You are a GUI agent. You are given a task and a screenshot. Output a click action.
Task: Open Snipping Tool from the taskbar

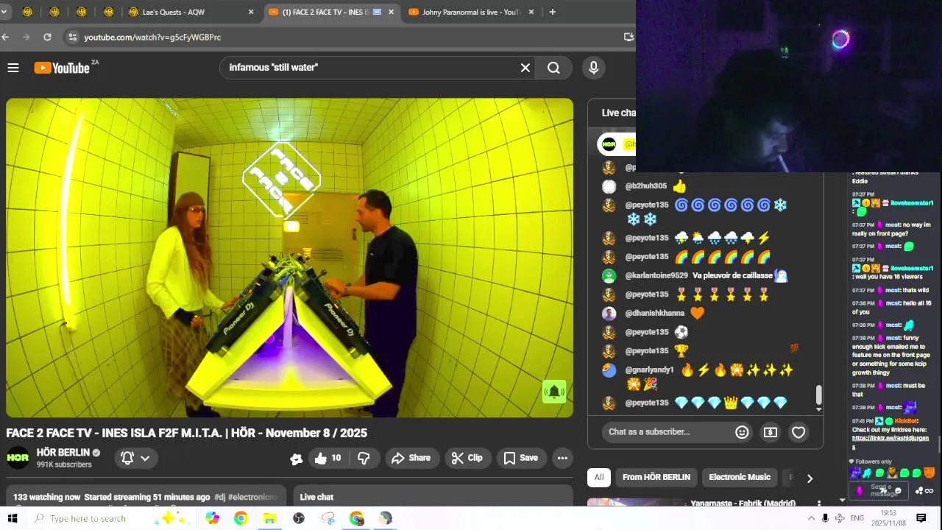click(328, 518)
